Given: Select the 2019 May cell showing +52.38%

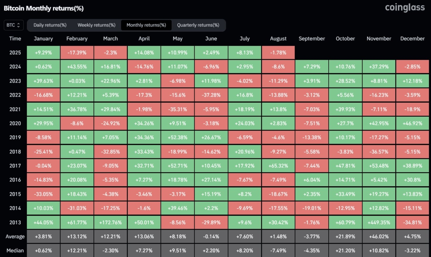Looking at the screenshot, I should 177,137.
